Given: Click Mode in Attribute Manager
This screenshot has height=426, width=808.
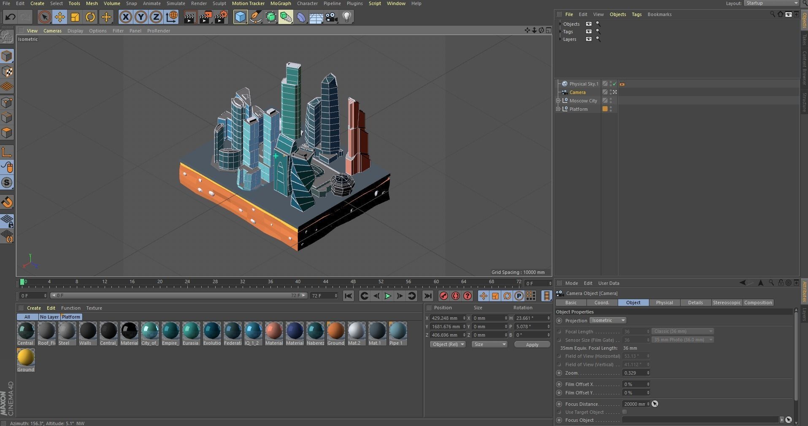Looking at the screenshot, I should (x=571, y=283).
